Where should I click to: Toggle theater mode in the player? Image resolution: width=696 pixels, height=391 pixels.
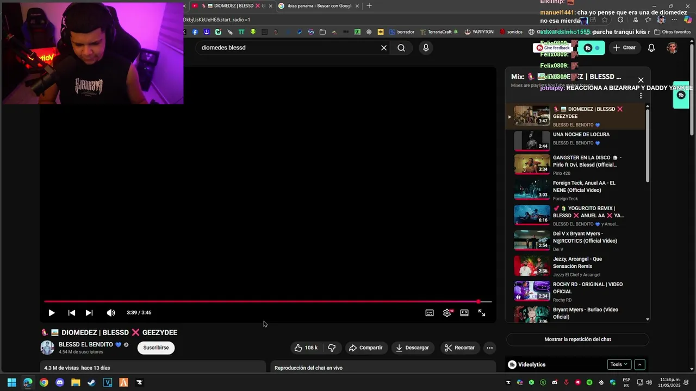(464, 313)
